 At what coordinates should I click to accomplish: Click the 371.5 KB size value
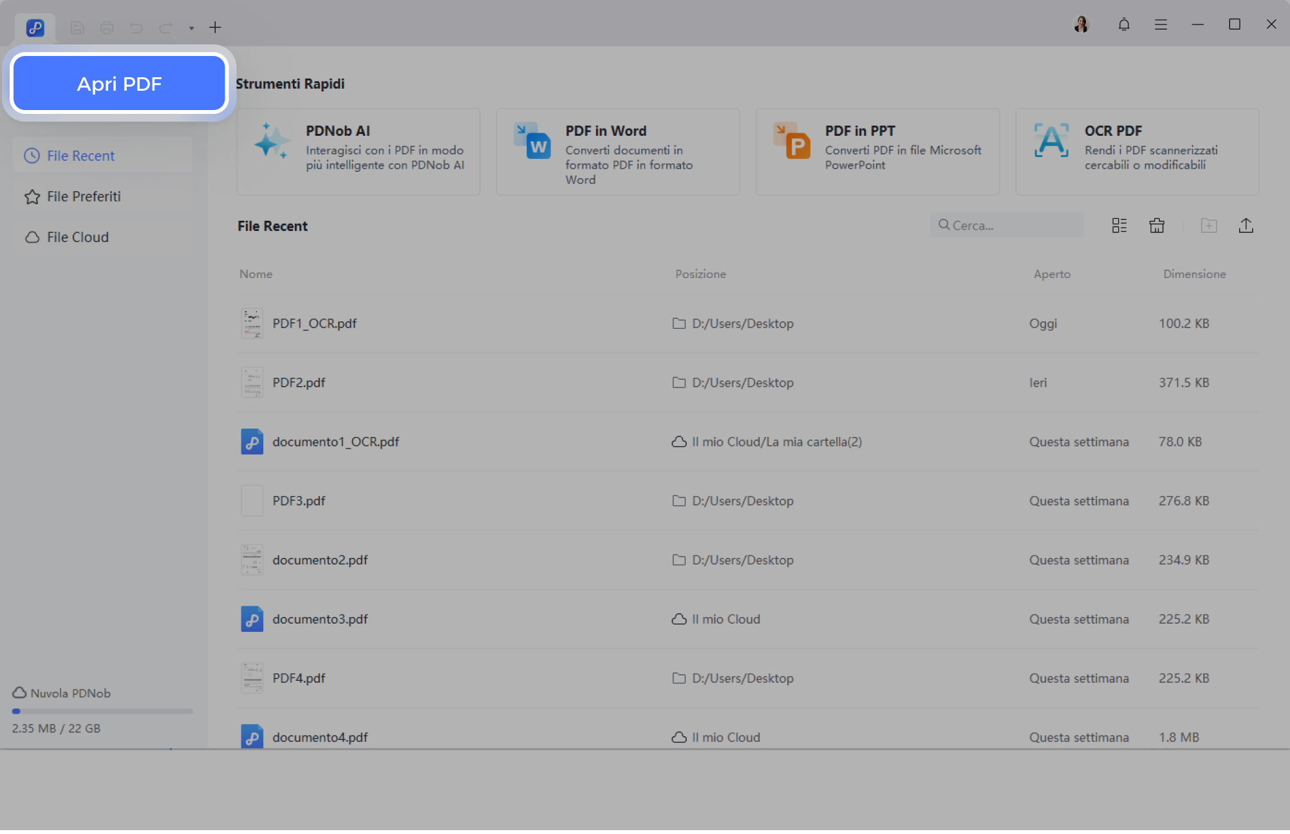tap(1184, 382)
